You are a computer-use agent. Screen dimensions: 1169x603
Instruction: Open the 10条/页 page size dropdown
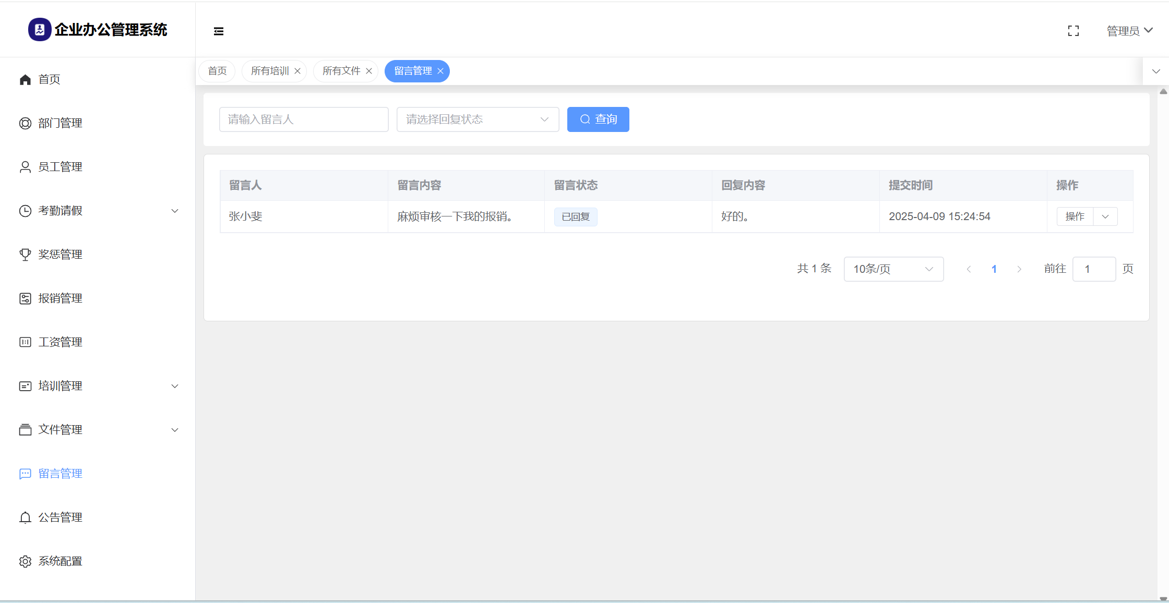point(893,269)
